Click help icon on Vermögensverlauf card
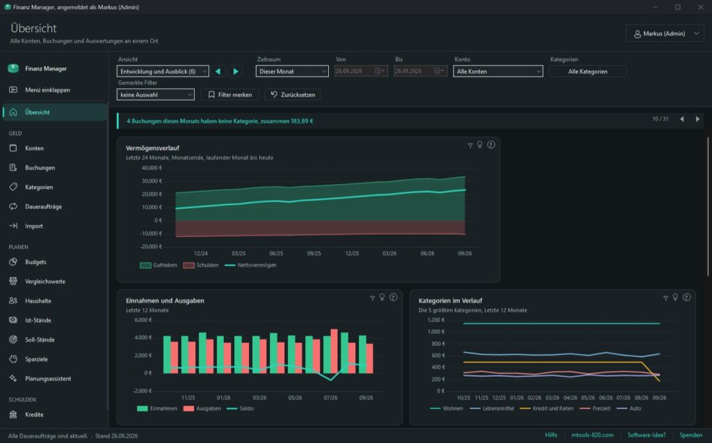Screen dimensions: 712x443 coord(491,144)
